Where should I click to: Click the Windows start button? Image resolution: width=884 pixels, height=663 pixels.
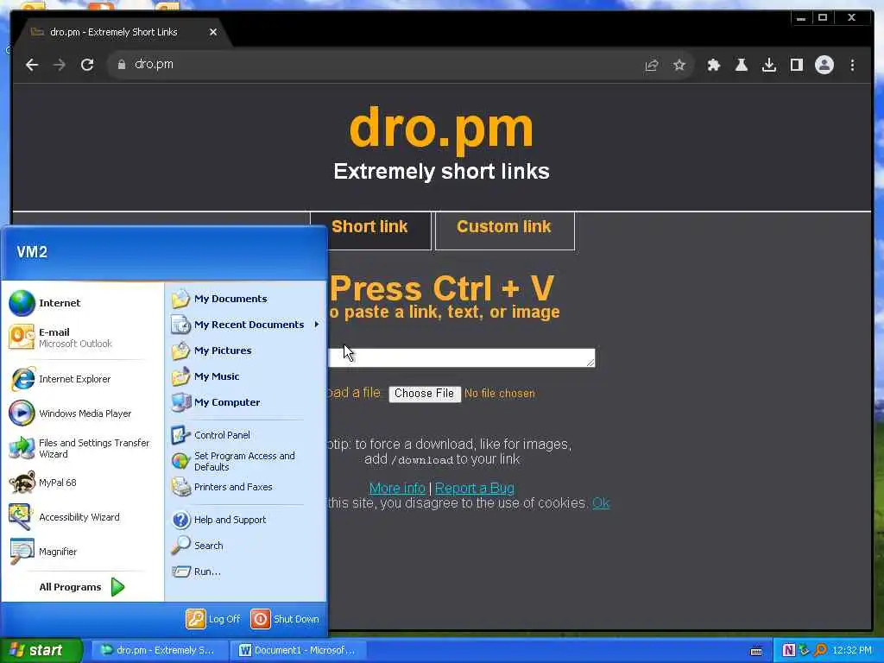point(41,650)
